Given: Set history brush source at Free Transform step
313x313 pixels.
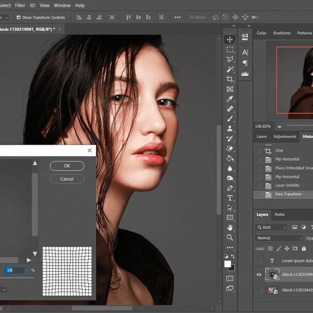Looking at the screenshot, I should coord(258,195).
